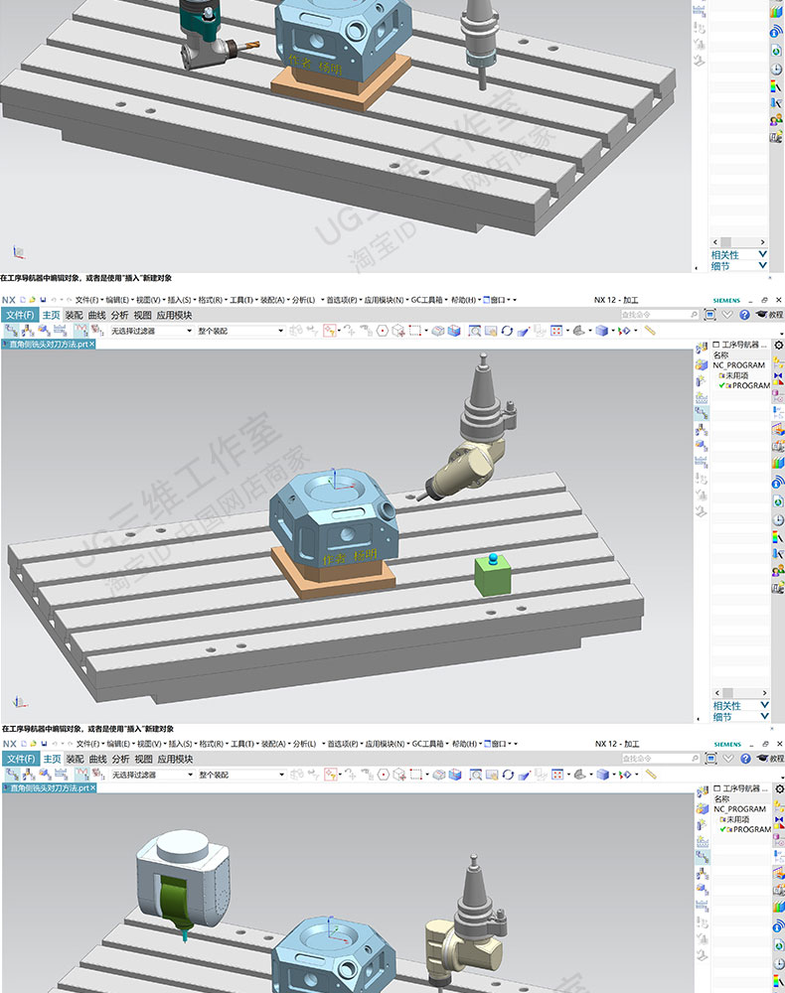This screenshot has width=785, height=993.
Task: Select the Geometry View icon in middle toolbar
Action: click(44, 330)
